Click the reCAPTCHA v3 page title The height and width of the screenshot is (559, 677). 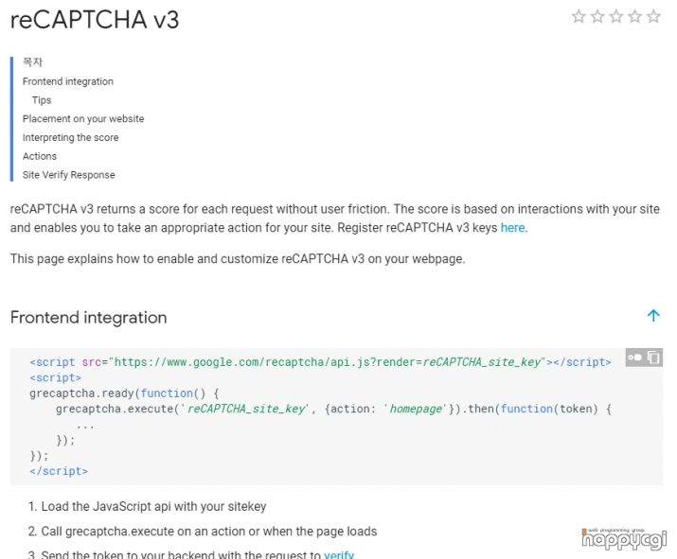pyautogui.click(x=95, y=20)
